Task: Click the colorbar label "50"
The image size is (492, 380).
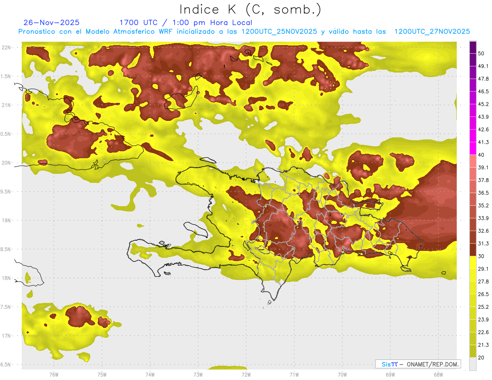Action: point(482,54)
